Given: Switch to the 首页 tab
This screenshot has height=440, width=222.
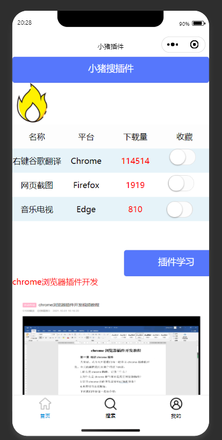Looking at the screenshot, I should pyautogui.click(x=45, y=416).
